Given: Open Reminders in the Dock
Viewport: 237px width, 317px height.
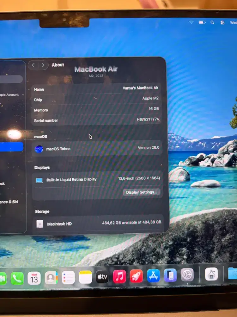Looking at the screenshot, I should (x=68, y=278).
